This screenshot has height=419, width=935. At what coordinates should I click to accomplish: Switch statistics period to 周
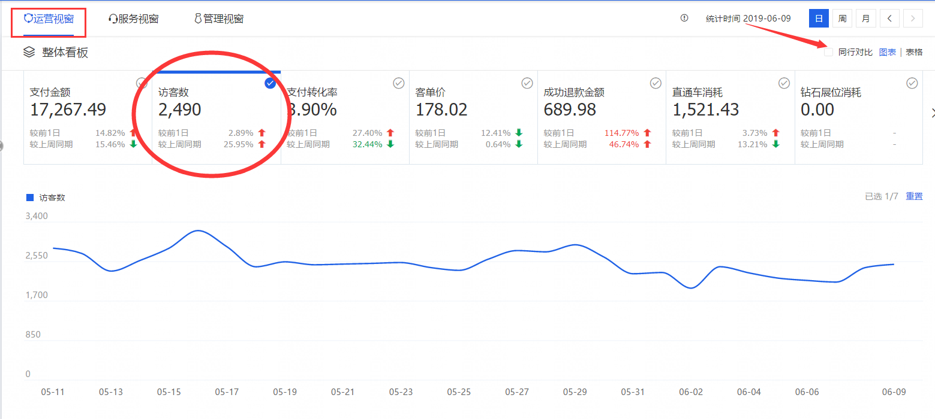[x=842, y=19]
